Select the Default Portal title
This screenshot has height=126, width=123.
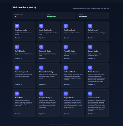93,30
